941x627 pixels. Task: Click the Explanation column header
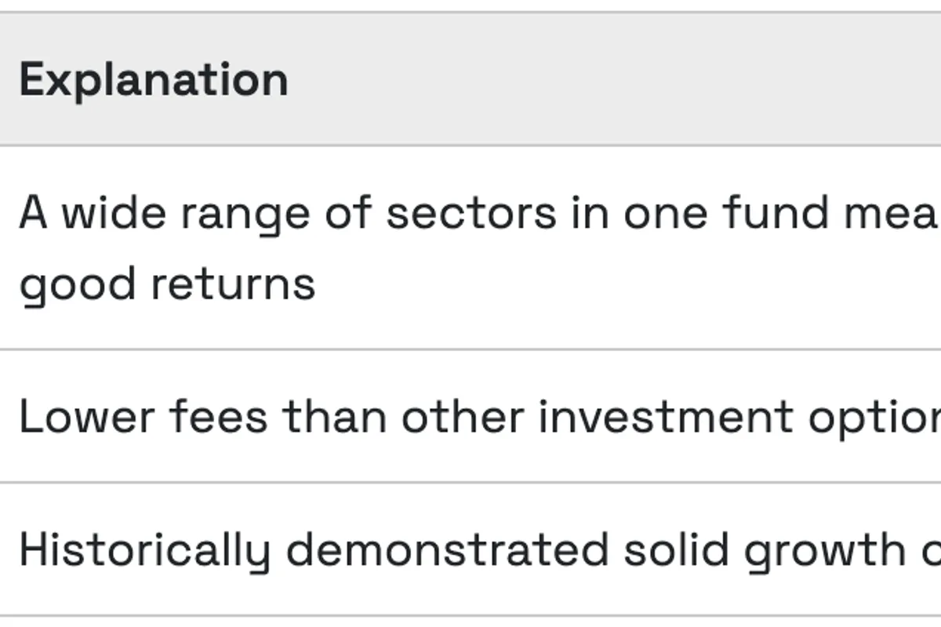click(x=154, y=80)
